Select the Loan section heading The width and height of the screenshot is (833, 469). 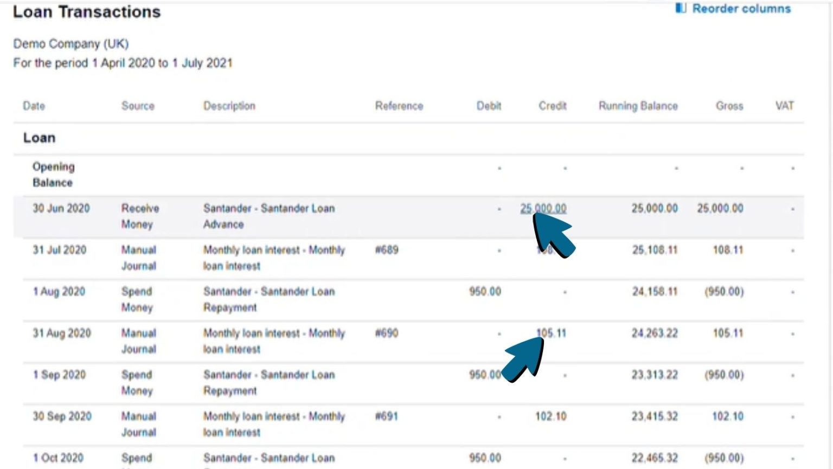pos(39,138)
